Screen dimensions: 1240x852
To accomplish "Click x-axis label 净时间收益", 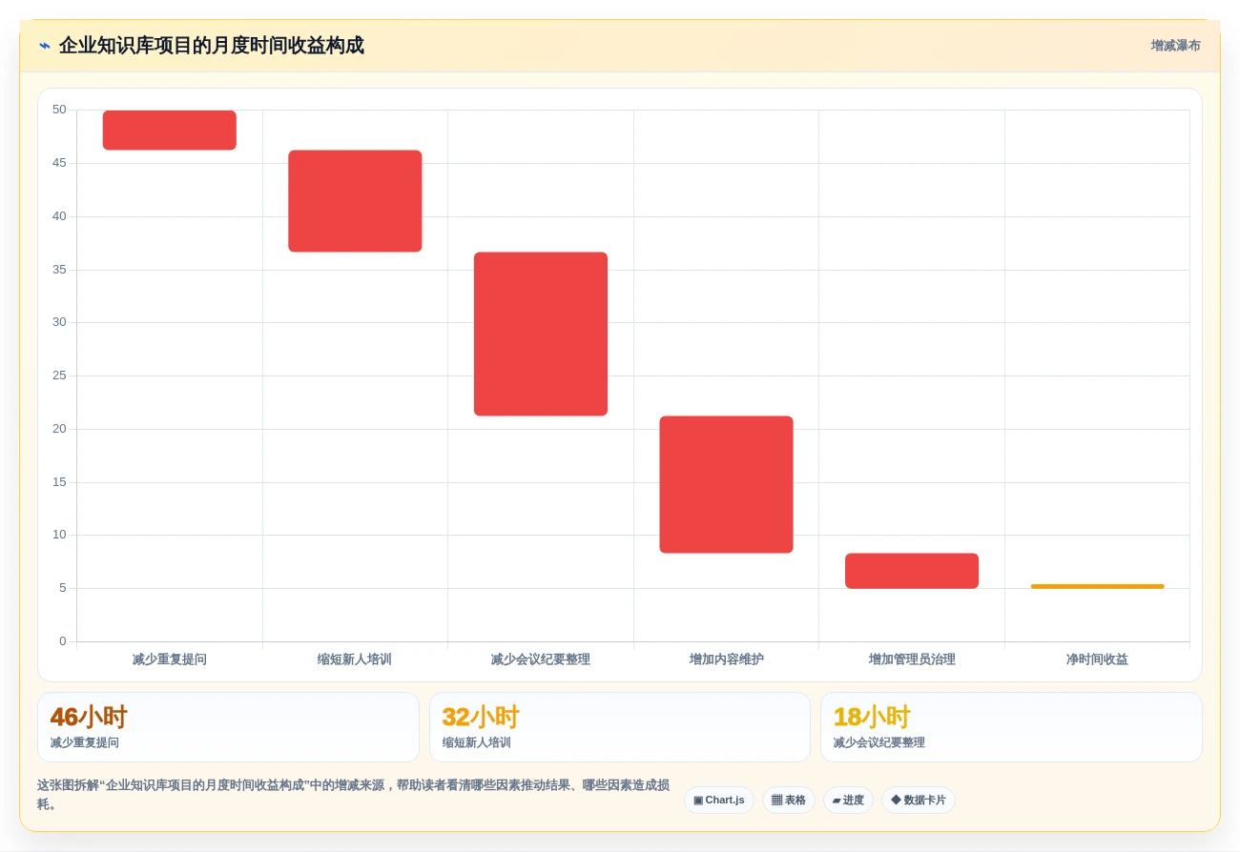I will (x=1097, y=659).
